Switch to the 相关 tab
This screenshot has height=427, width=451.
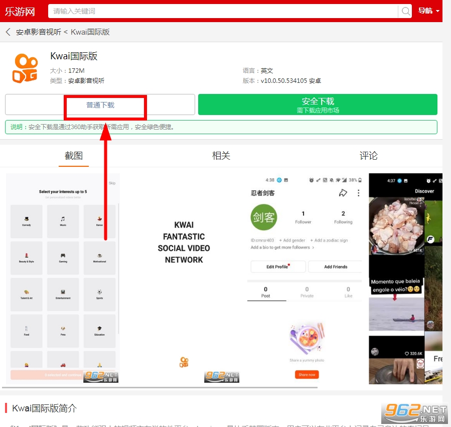tap(221, 156)
